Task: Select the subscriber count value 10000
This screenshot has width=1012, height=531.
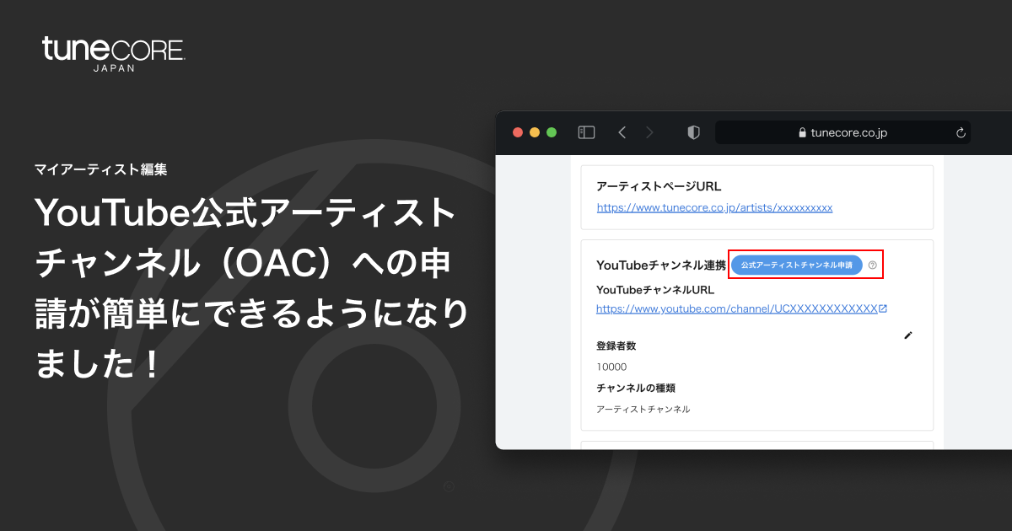Action: point(611,367)
